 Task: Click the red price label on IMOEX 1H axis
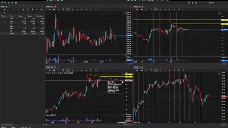(224, 97)
